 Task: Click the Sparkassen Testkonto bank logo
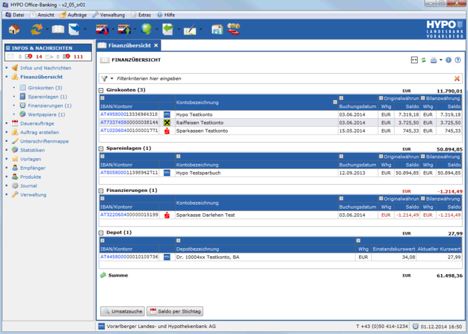167,131
